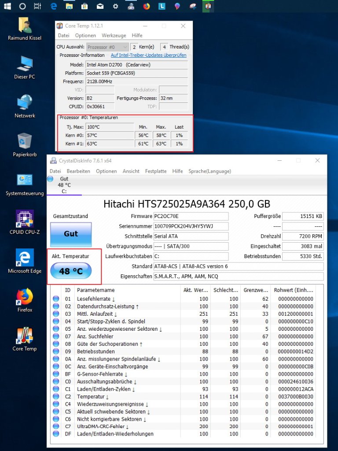The width and height of the screenshot is (338, 451).
Task: Select the DF Laden/Entladen-Wiederholungen row
Action: [x=184, y=434]
